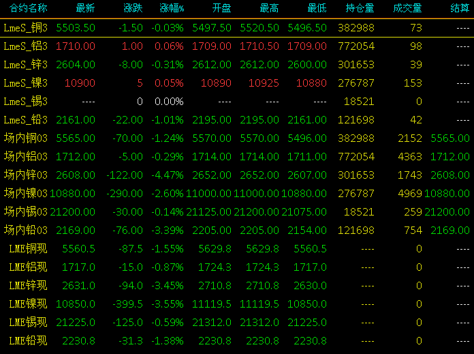Select the LmeS_锌3 contract row
The width and height of the screenshot is (474, 354).
[x=237, y=65]
